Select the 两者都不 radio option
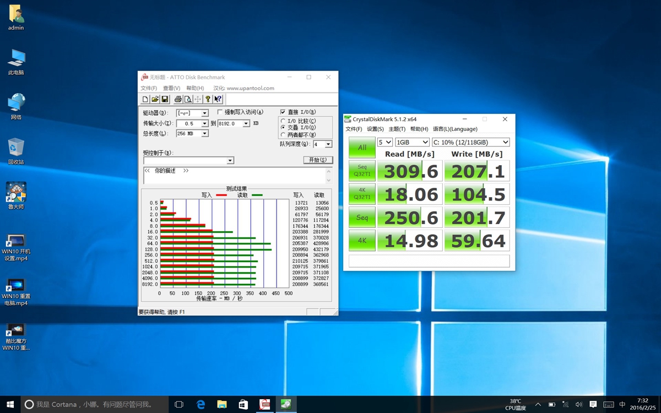 [x=283, y=134]
